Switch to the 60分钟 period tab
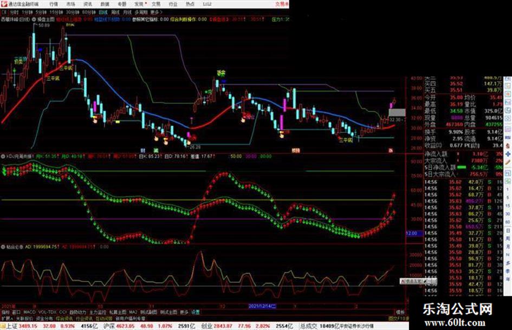Screen dimensions: 512x330 pos(88,12)
